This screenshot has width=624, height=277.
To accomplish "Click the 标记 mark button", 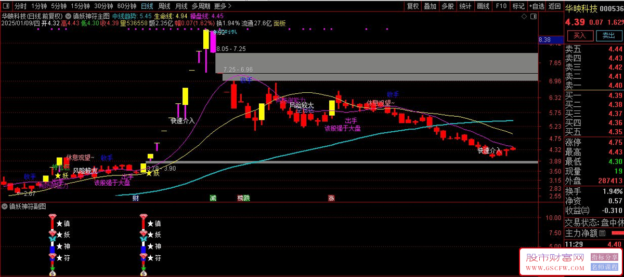I will tap(518, 6).
